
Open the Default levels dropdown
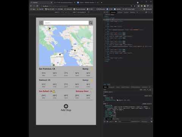pos(135,121)
